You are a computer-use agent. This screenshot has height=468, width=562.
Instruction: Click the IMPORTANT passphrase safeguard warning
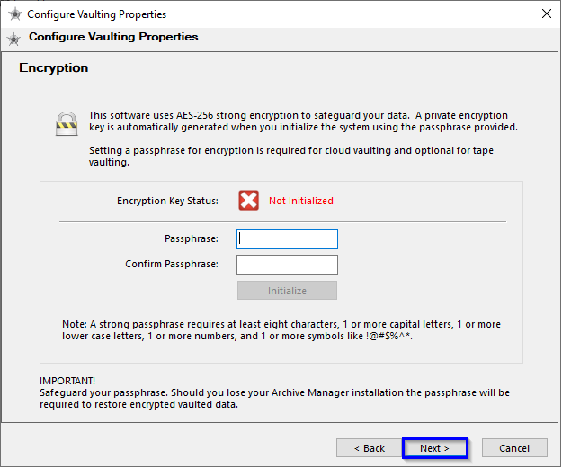click(274, 392)
